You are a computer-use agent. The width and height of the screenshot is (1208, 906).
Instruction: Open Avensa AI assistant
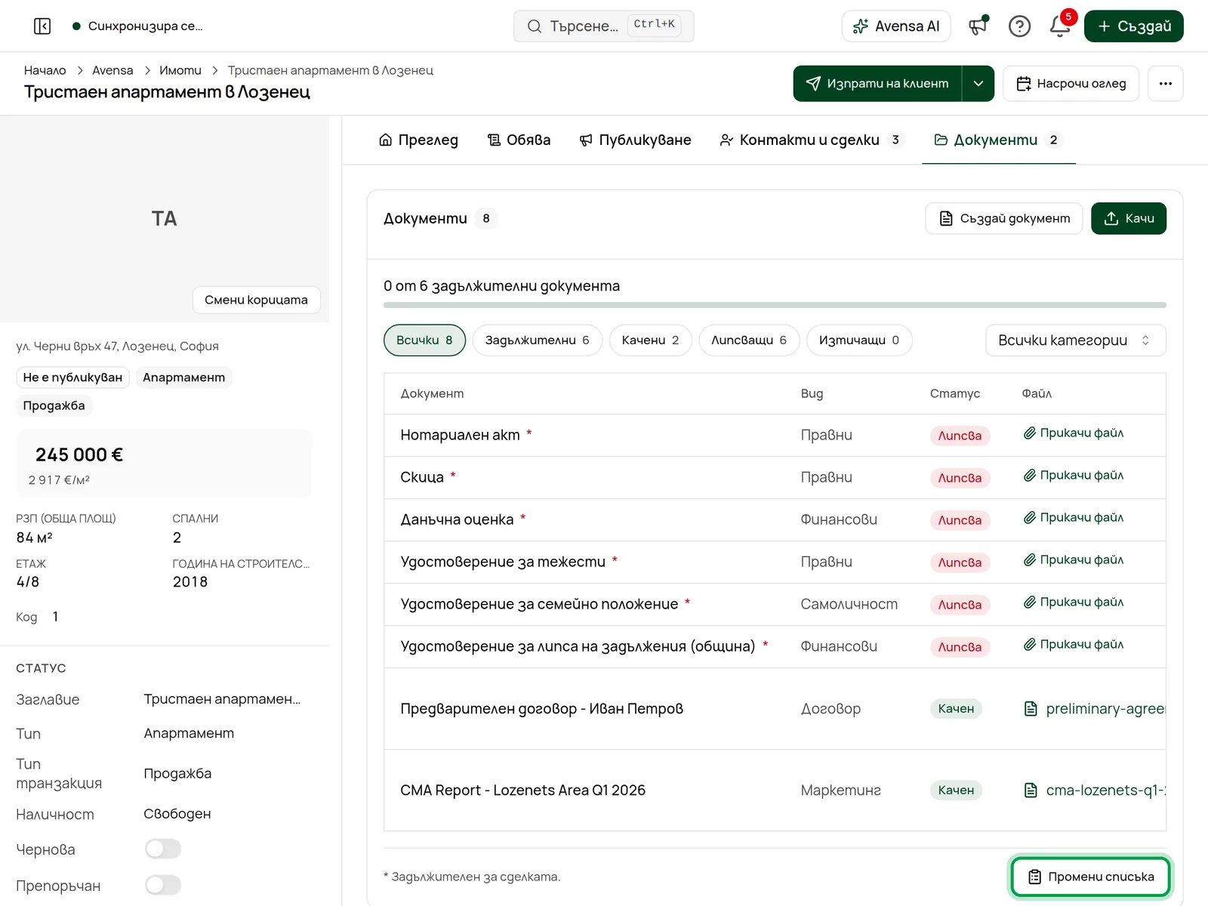(x=896, y=26)
